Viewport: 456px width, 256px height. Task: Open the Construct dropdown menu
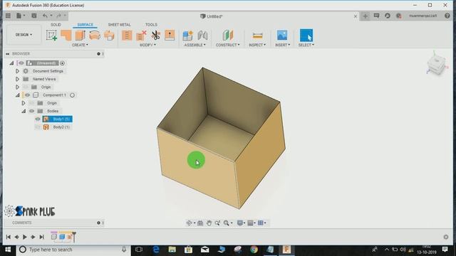tap(228, 45)
